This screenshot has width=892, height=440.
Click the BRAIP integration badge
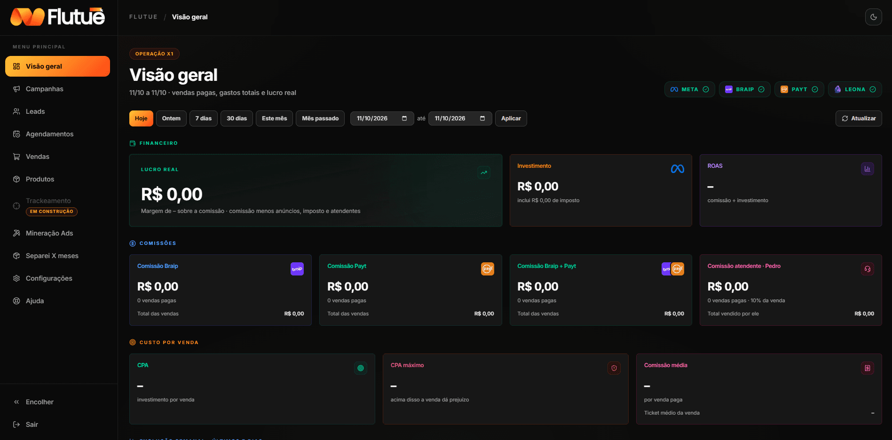click(x=744, y=89)
